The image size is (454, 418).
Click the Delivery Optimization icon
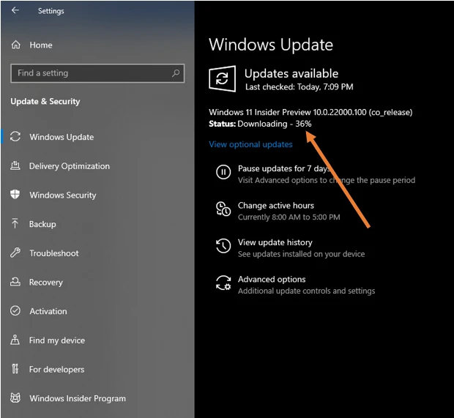[15, 166]
